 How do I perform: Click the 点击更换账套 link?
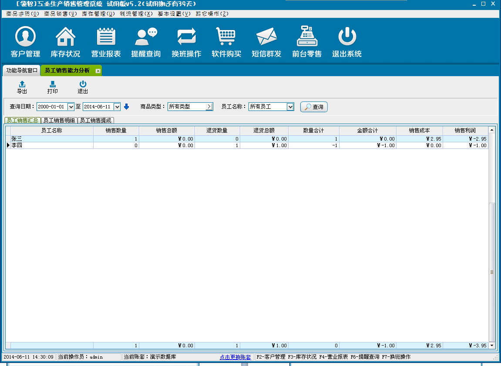[235, 357]
